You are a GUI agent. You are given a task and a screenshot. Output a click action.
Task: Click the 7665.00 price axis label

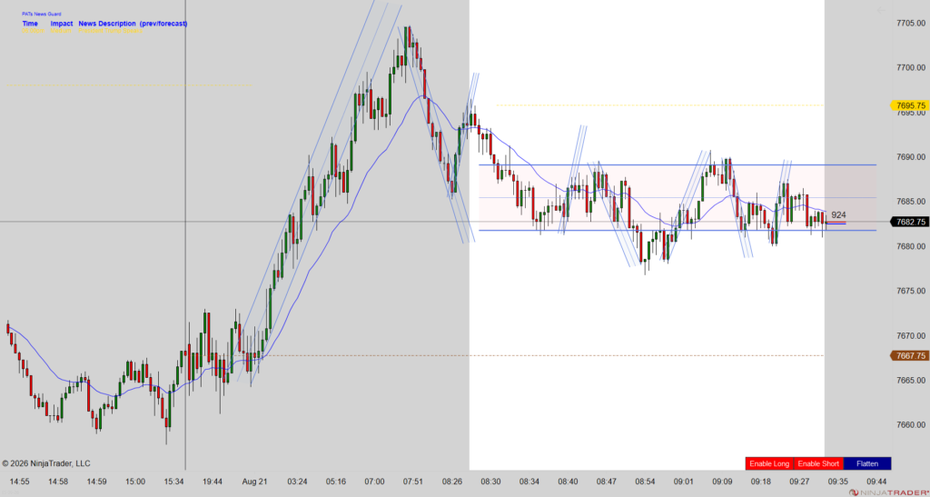point(912,380)
